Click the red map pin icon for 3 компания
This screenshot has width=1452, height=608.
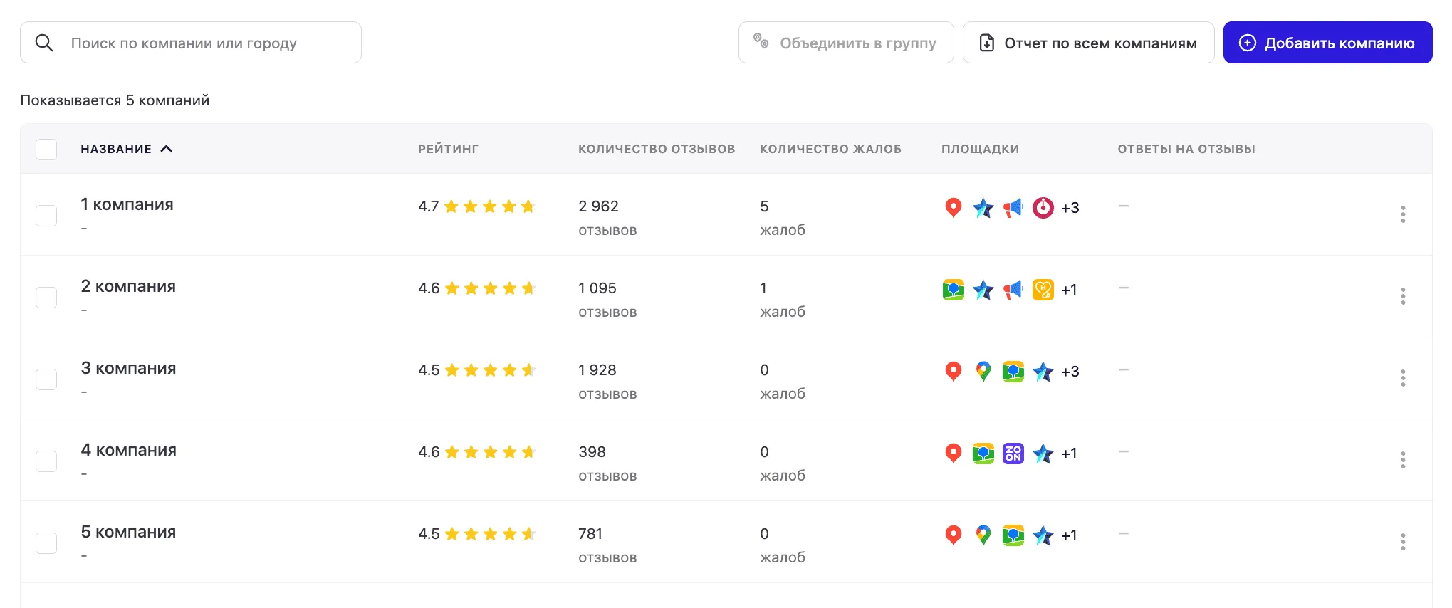click(953, 372)
